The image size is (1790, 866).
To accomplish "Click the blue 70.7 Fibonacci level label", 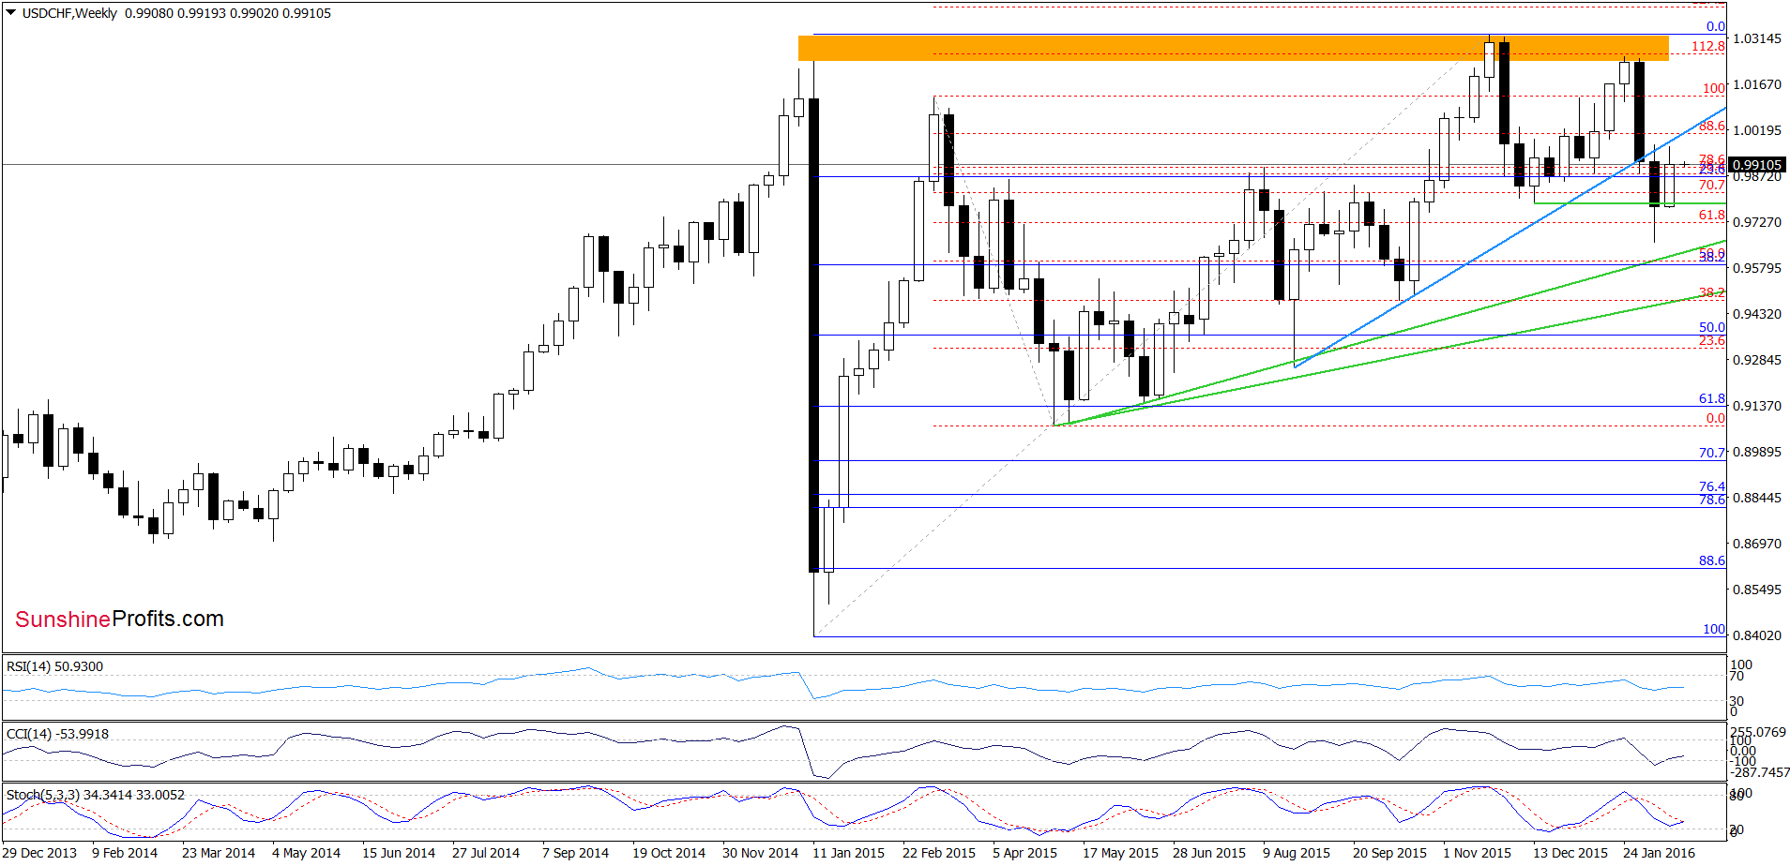I will point(1712,453).
